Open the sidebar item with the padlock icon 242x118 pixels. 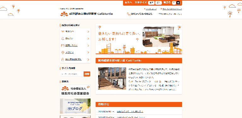click(x=75, y=59)
